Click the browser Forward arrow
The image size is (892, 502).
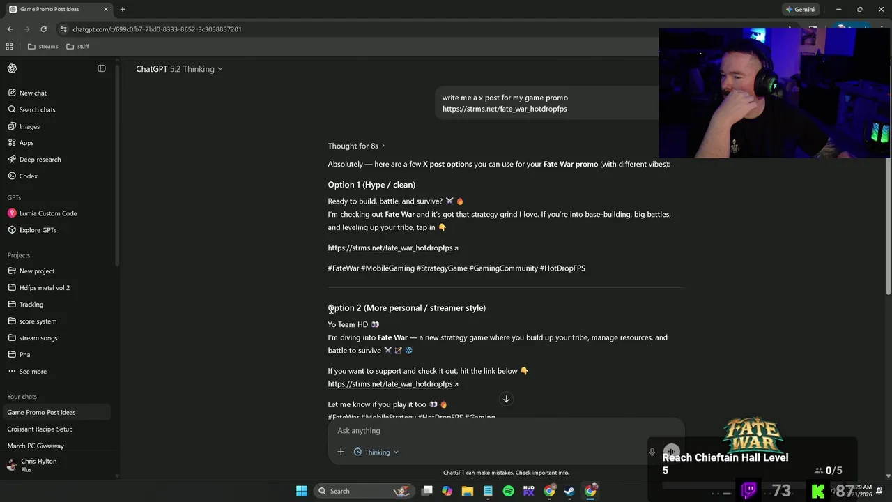coord(27,29)
